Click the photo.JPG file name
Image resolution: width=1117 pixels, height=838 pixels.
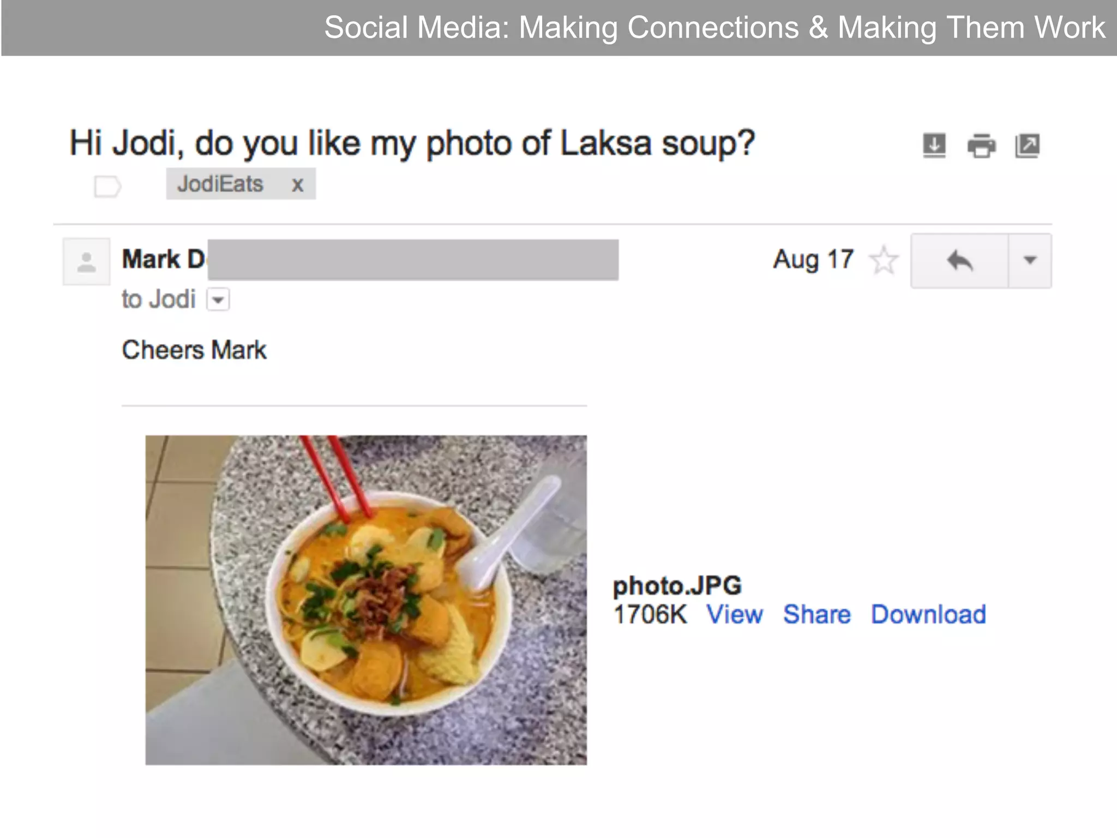point(677,586)
